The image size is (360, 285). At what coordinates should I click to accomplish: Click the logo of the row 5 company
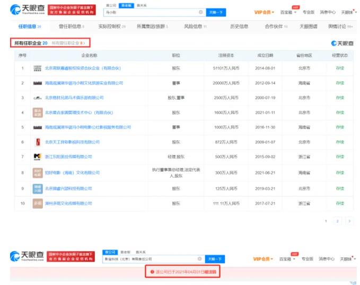click(38, 127)
